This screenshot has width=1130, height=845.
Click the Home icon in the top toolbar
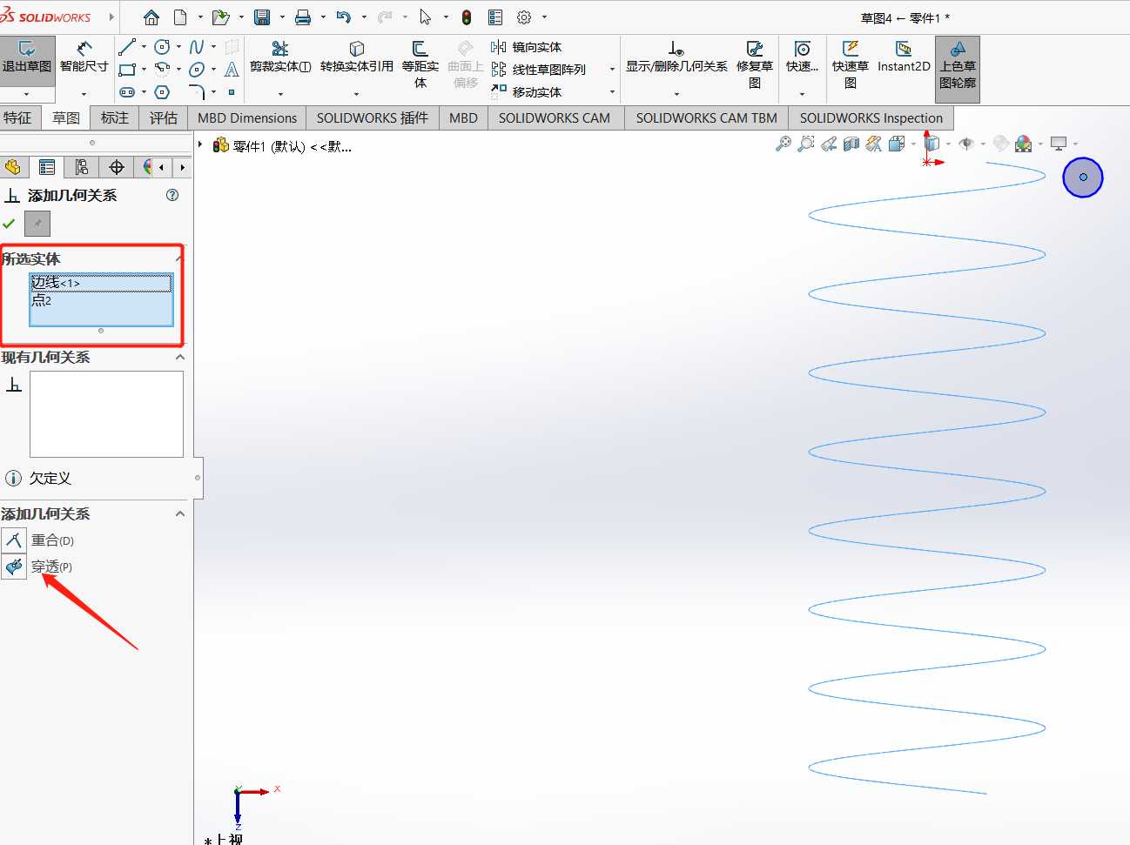151,17
